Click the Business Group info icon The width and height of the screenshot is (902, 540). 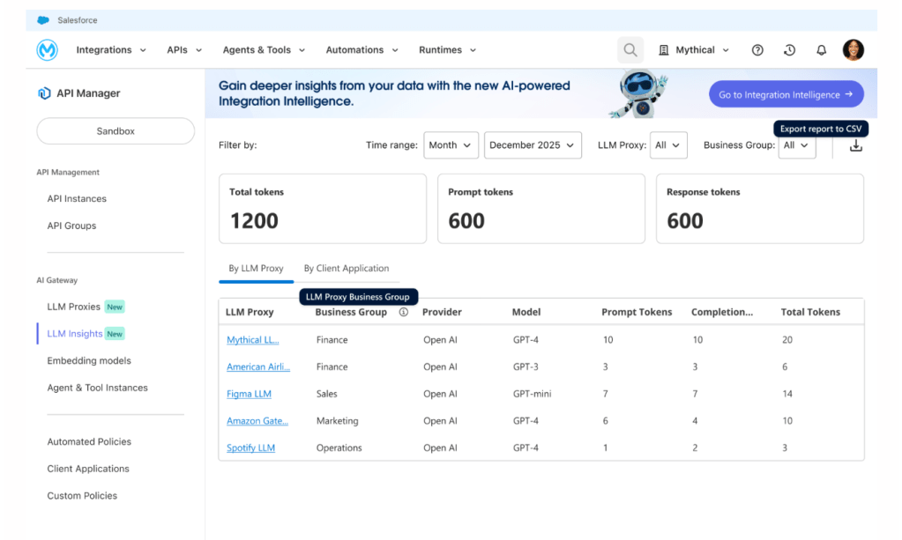click(404, 312)
